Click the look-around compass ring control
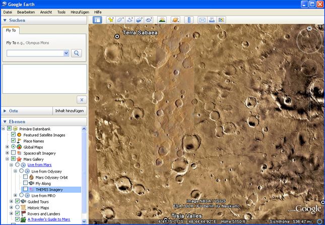The height and width of the screenshot is (225, 325). 309,40
